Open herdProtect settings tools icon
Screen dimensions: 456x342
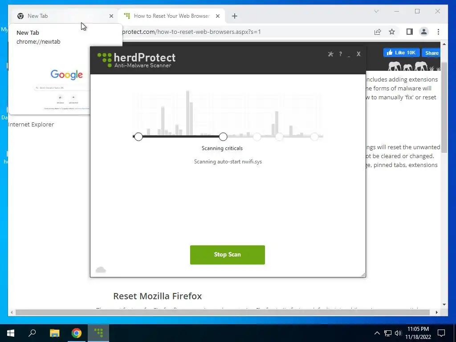click(331, 54)
